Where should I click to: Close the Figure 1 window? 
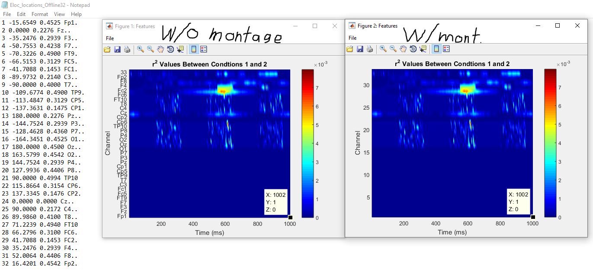[334, 26]
